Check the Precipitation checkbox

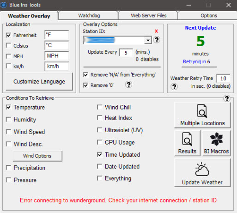(8, 168)
